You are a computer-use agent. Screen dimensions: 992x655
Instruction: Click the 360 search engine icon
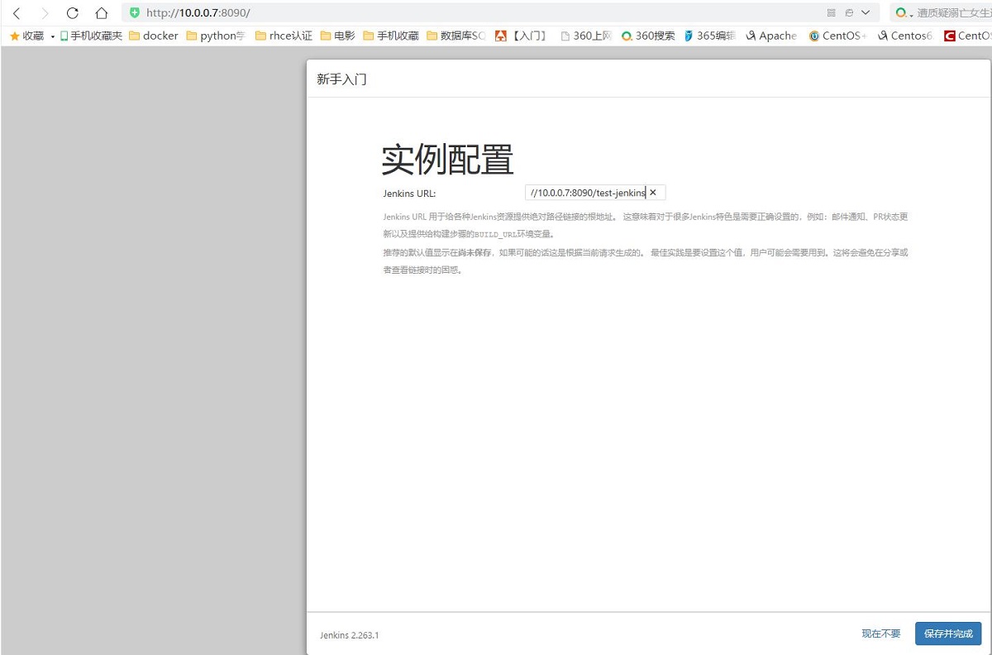[x=902, y=13]
